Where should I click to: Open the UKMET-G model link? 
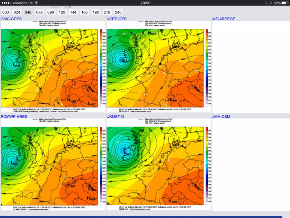[115, 117]
